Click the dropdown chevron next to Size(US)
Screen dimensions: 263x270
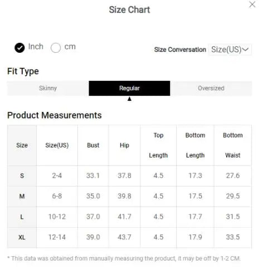tap(245, 50)
